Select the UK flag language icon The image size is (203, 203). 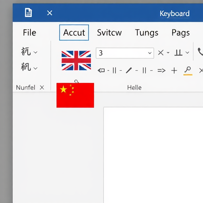click(x=76, y=60)
